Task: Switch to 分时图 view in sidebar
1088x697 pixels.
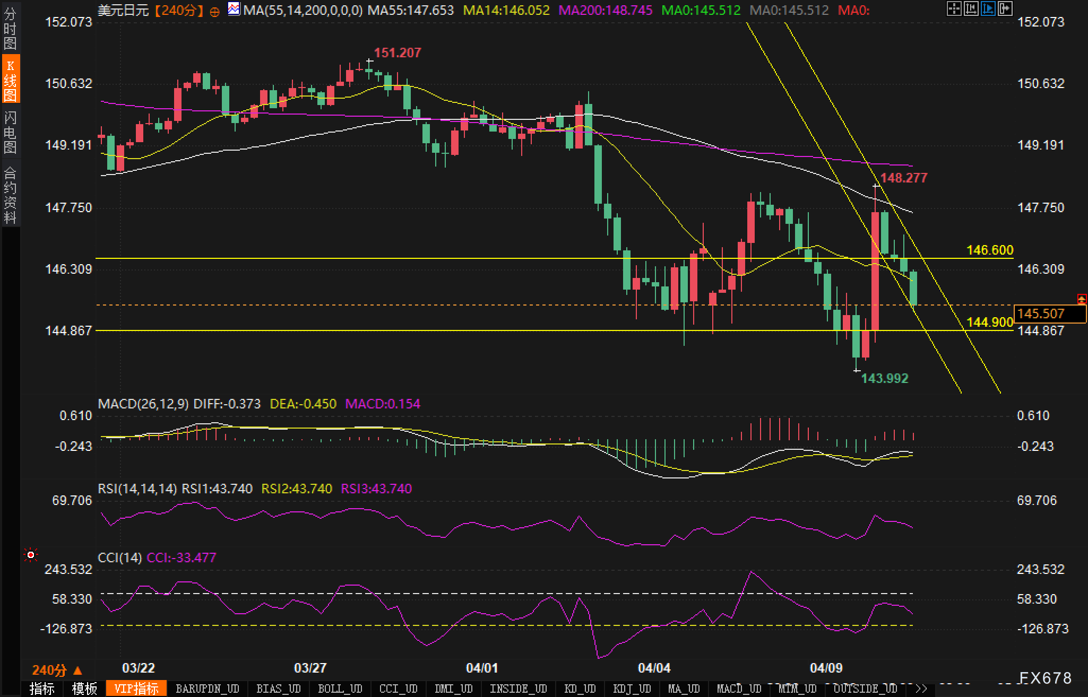Action: [10, 29]
